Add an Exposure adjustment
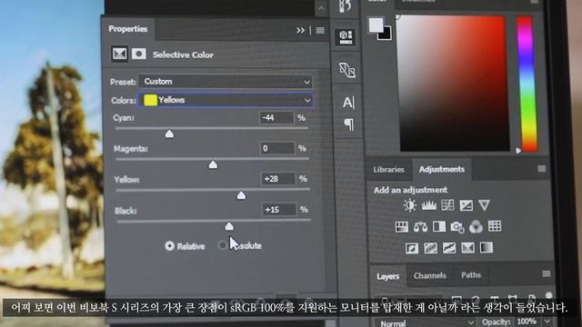The image size is (582, 327). click(466, 205)
